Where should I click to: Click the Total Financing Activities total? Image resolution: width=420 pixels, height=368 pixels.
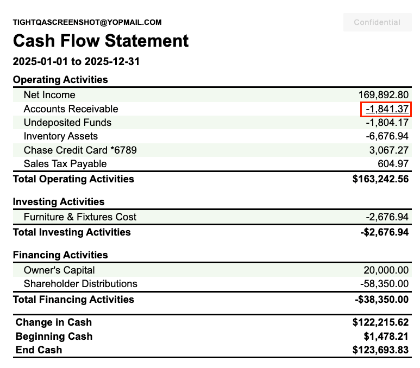[x=381, y=300]
